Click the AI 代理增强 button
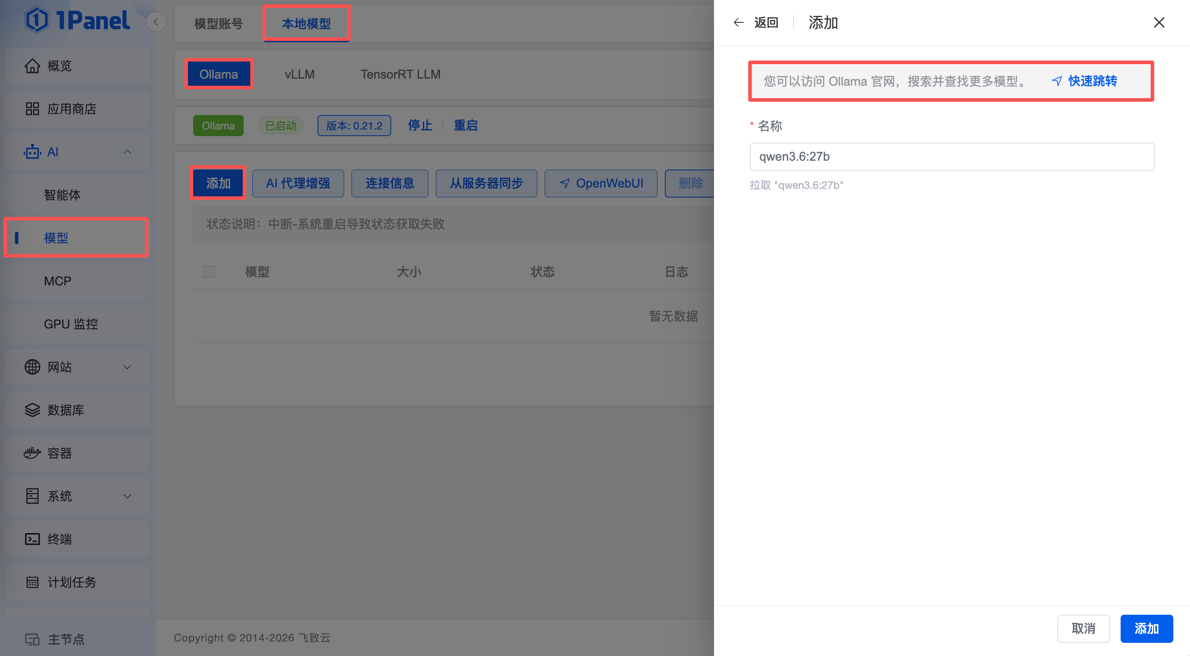 pos(298,184)
